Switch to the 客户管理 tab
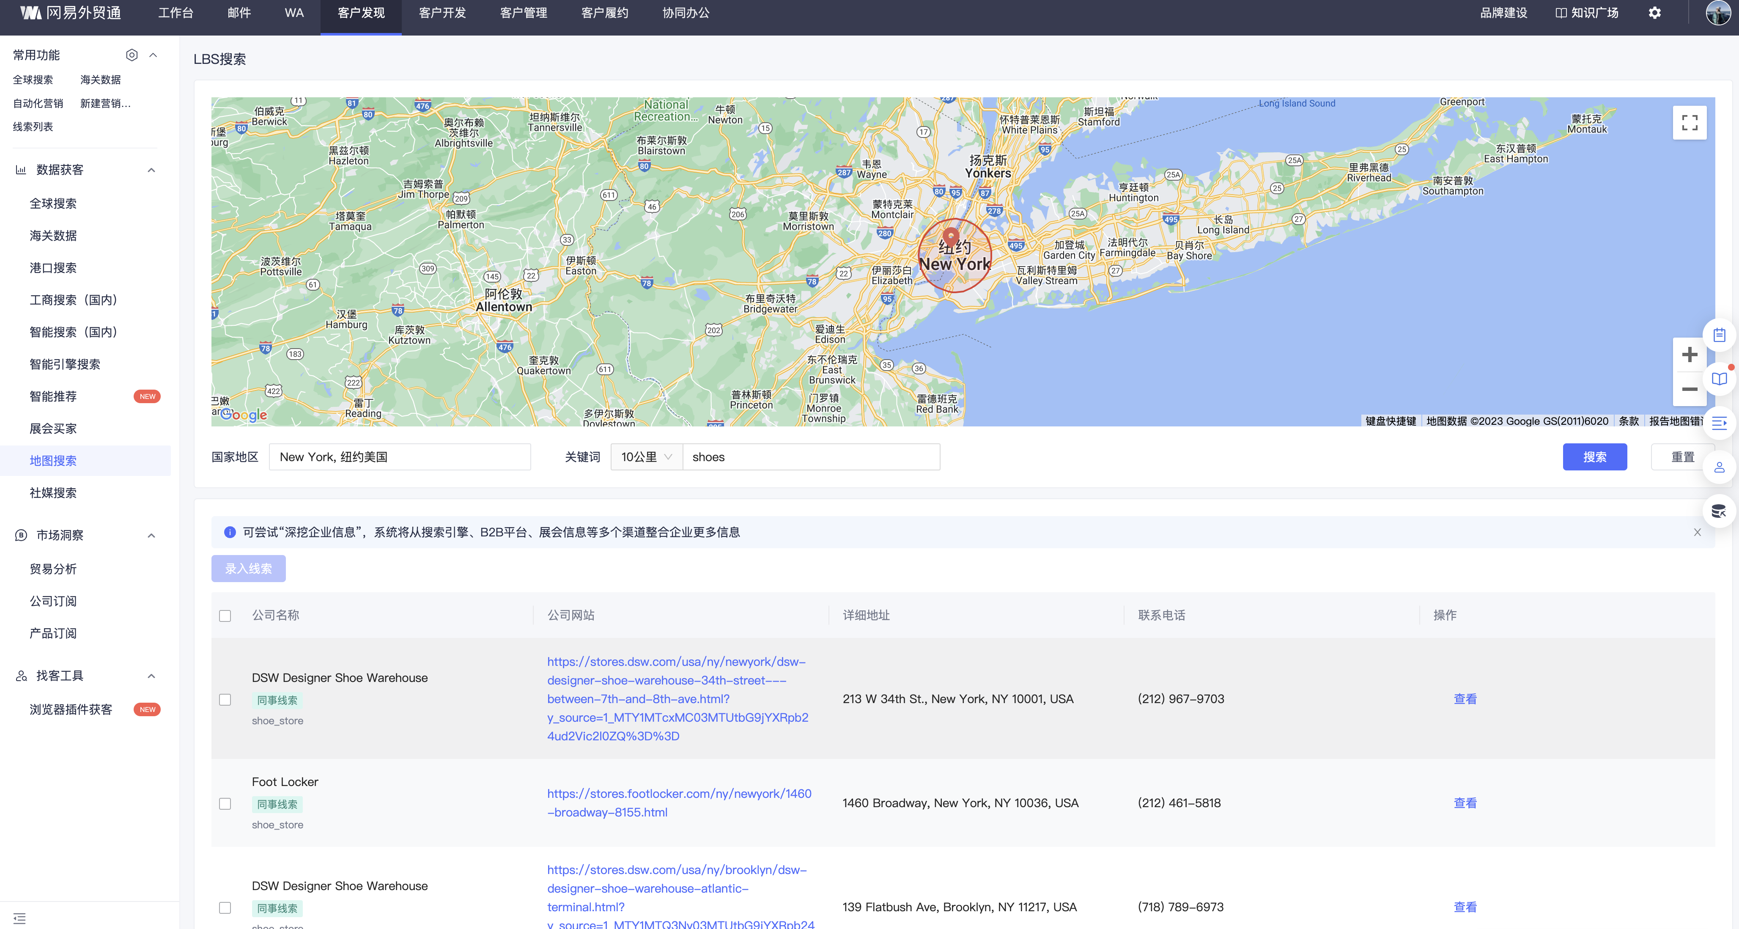 pyautogui.click(x=523, y=13)
